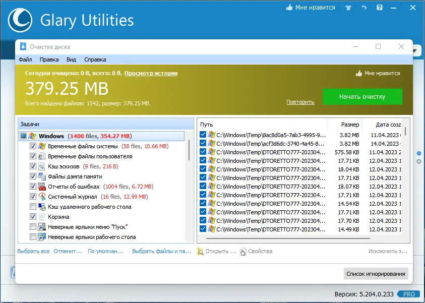Sort by the Дата созд column header

382,125
